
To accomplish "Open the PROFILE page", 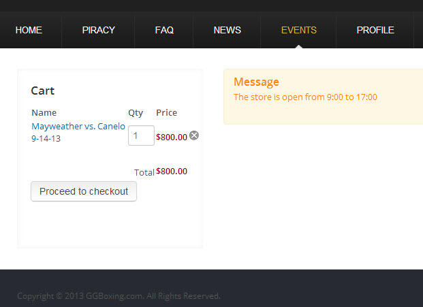I will [x=375, y=30].
